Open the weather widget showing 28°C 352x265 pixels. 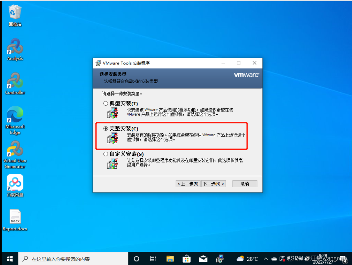coord(247,259)
